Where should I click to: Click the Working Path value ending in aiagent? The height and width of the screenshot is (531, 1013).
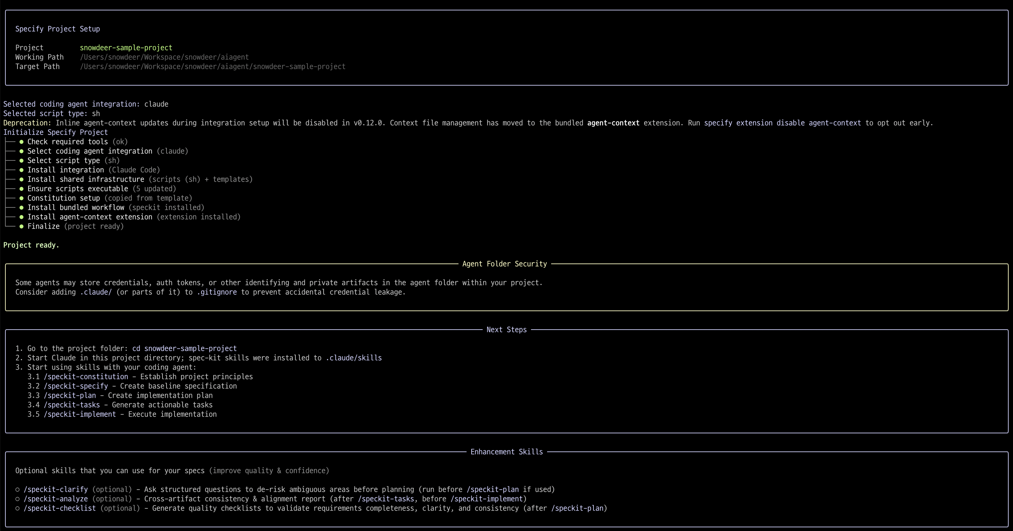[x=164, y=57]
